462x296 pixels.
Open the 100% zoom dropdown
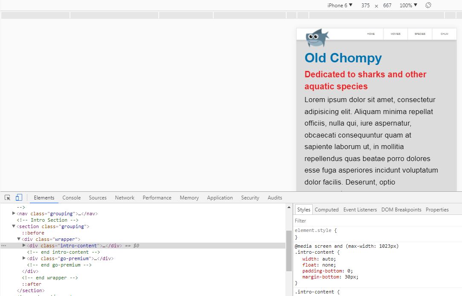tap(408, 6)
